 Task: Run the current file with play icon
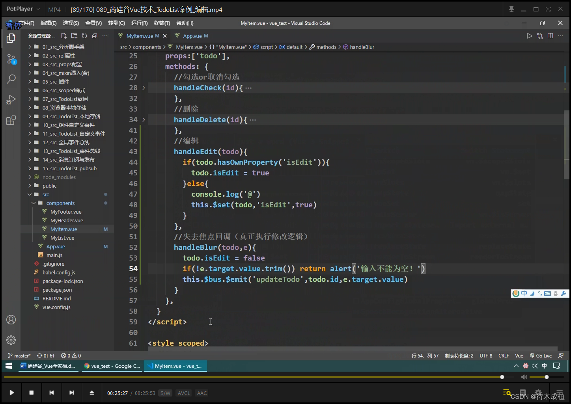point(529,36)
